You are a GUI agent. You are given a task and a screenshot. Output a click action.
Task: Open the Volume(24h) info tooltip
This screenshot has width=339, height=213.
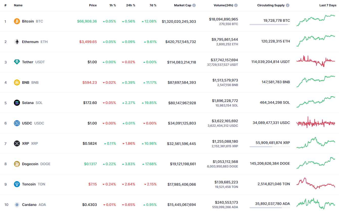coord(236,5)
